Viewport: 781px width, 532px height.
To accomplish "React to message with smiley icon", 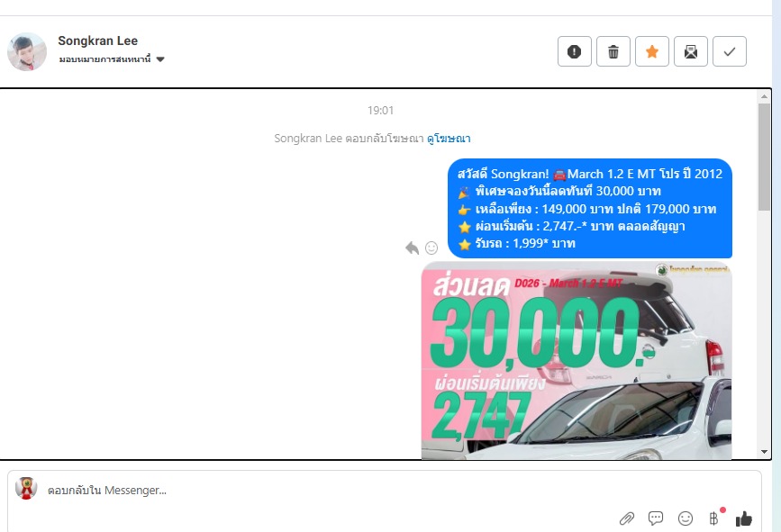I will 431,248.
